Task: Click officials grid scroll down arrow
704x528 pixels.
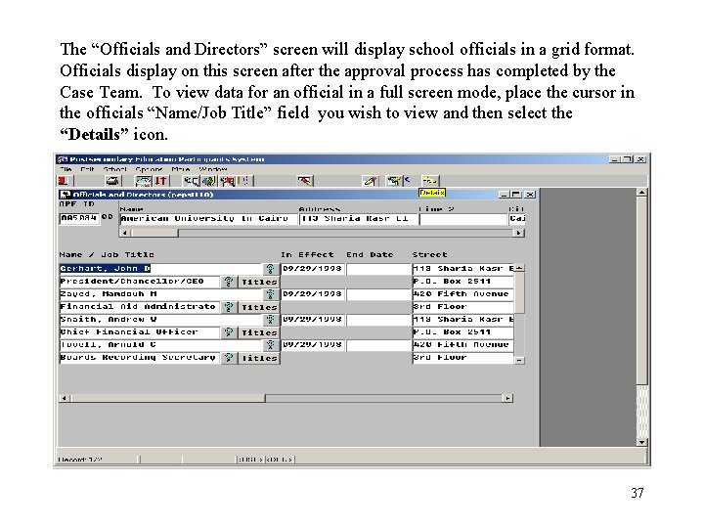Action: pyautogui.click(x=519, y=360)
